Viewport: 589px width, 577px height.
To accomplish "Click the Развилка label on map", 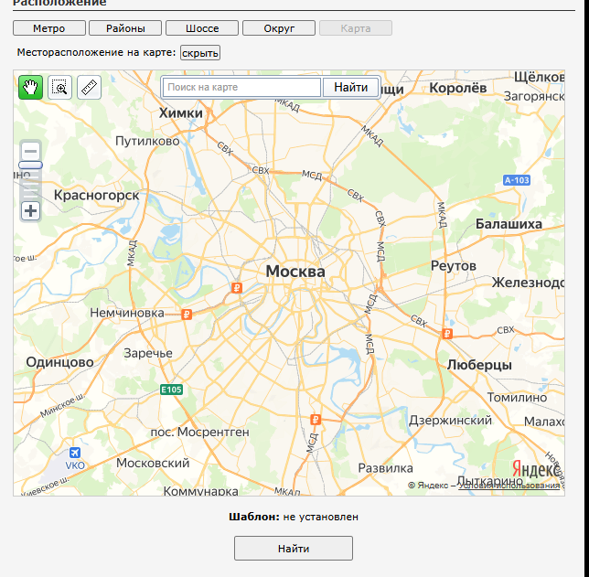I will point(385,468).
